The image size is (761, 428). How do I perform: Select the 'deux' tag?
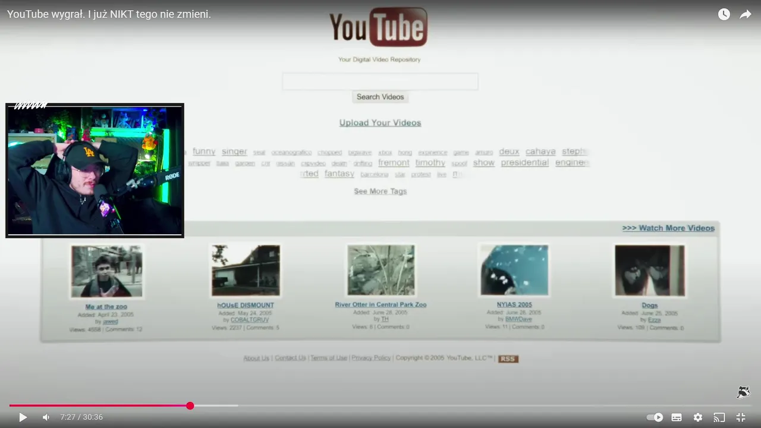tap(509, 152)
